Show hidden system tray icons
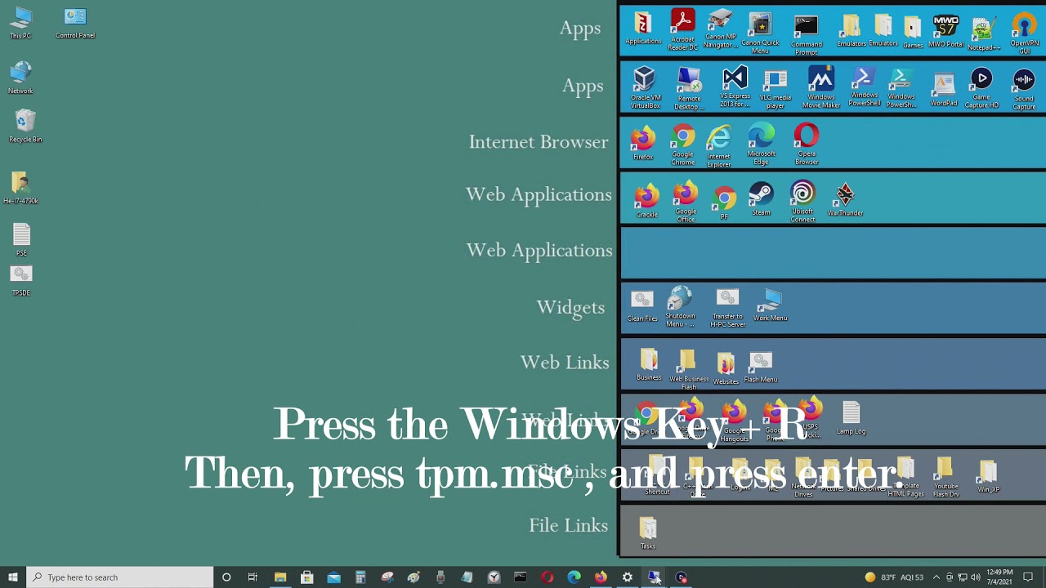The height and width of the screenshot is (588, 1046). click(x=936, y=577)
